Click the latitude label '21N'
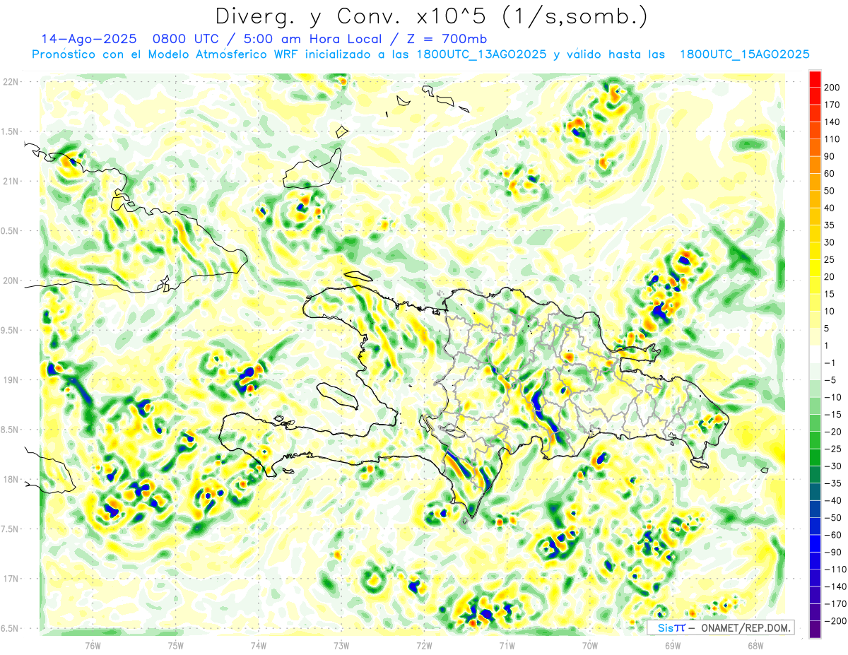Image resolution: width=848 pixels, height=655 pixels. [x=12, y=181]
